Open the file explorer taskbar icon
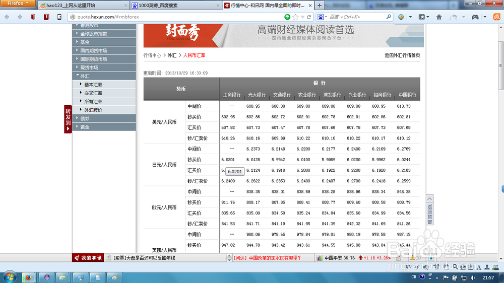 [62, 277]
